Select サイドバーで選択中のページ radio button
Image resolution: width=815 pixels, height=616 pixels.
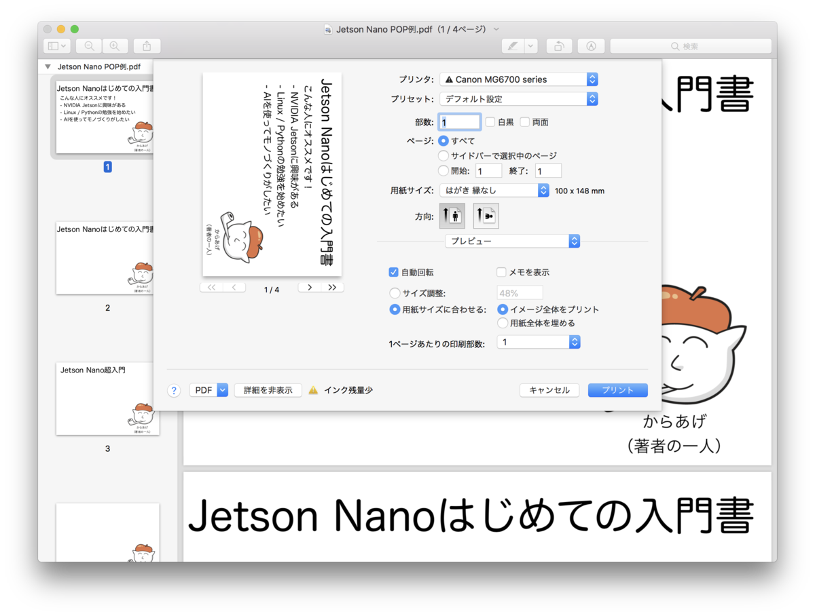tap(443, 156)
